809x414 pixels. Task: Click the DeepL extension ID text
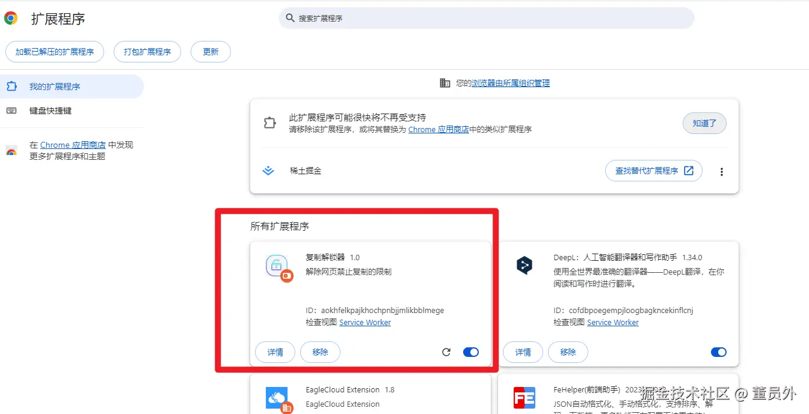click(623, 311)
